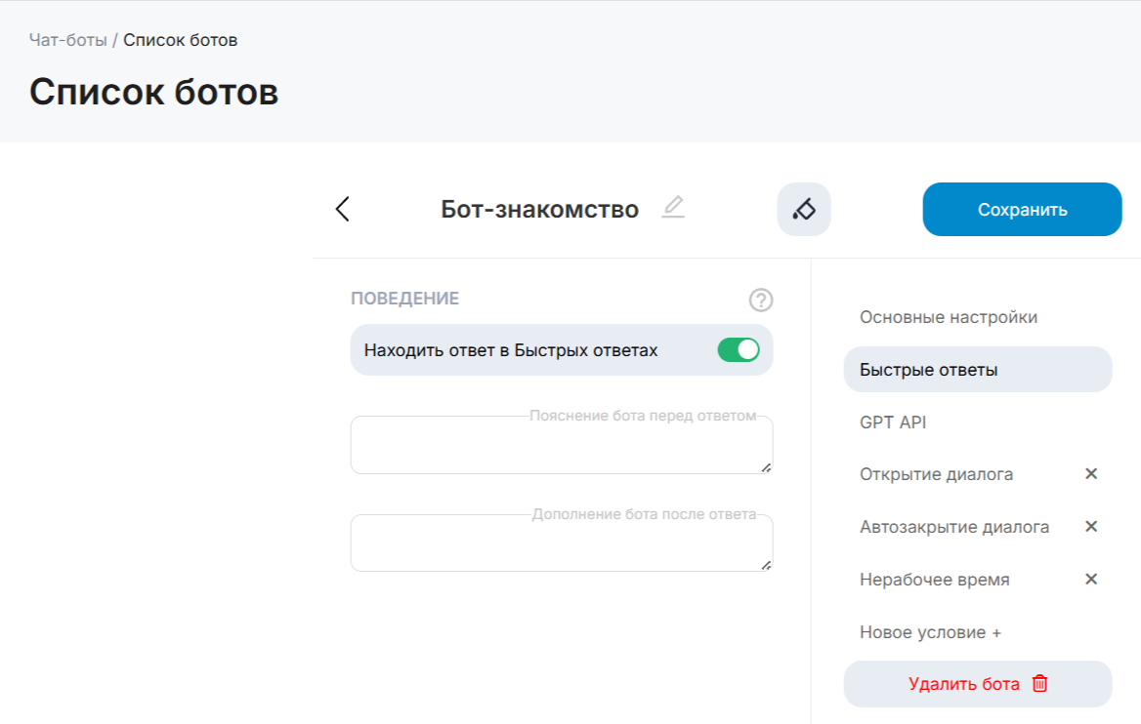Click the trash icon in Удалить бота
The width and height of the screenshot is (1141, 724).
click(1039, 684)
